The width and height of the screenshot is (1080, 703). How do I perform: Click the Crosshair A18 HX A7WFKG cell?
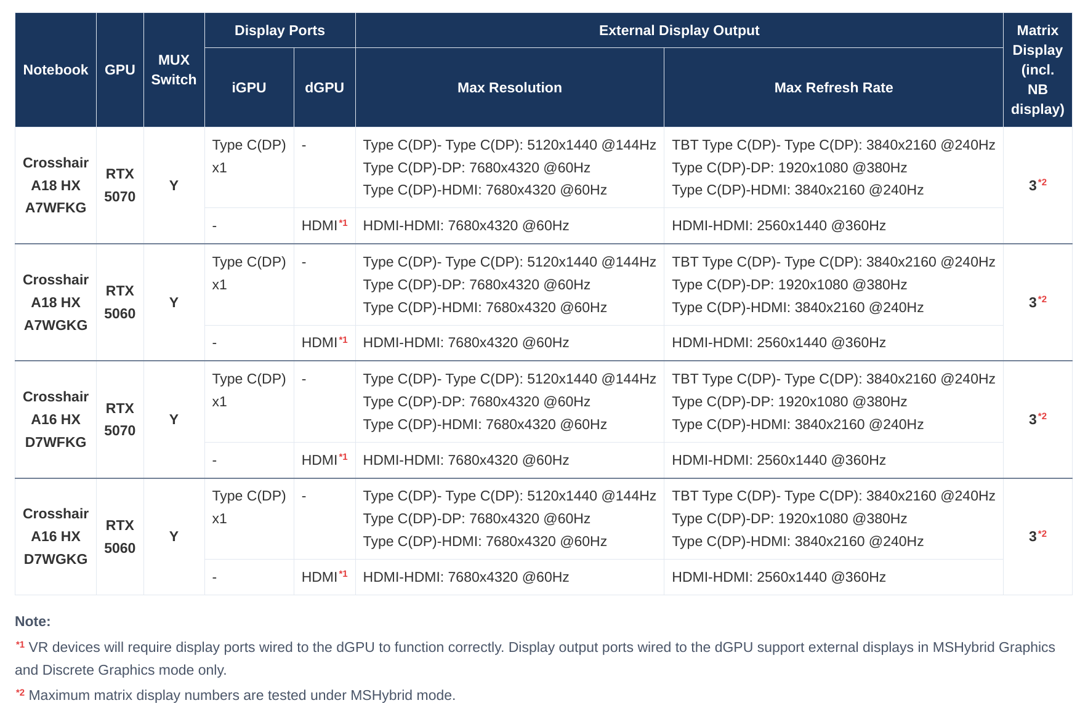[55, 185]
